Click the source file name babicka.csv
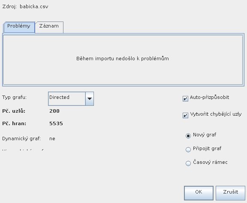Viewport: 247px width, 203px height. point(34,6)
